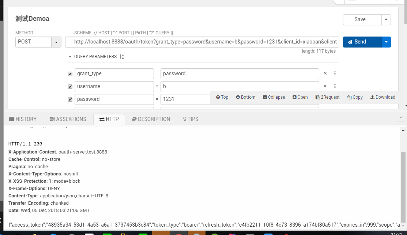
Task: Switch to the HISTORY tab
Action: point(23,119)
